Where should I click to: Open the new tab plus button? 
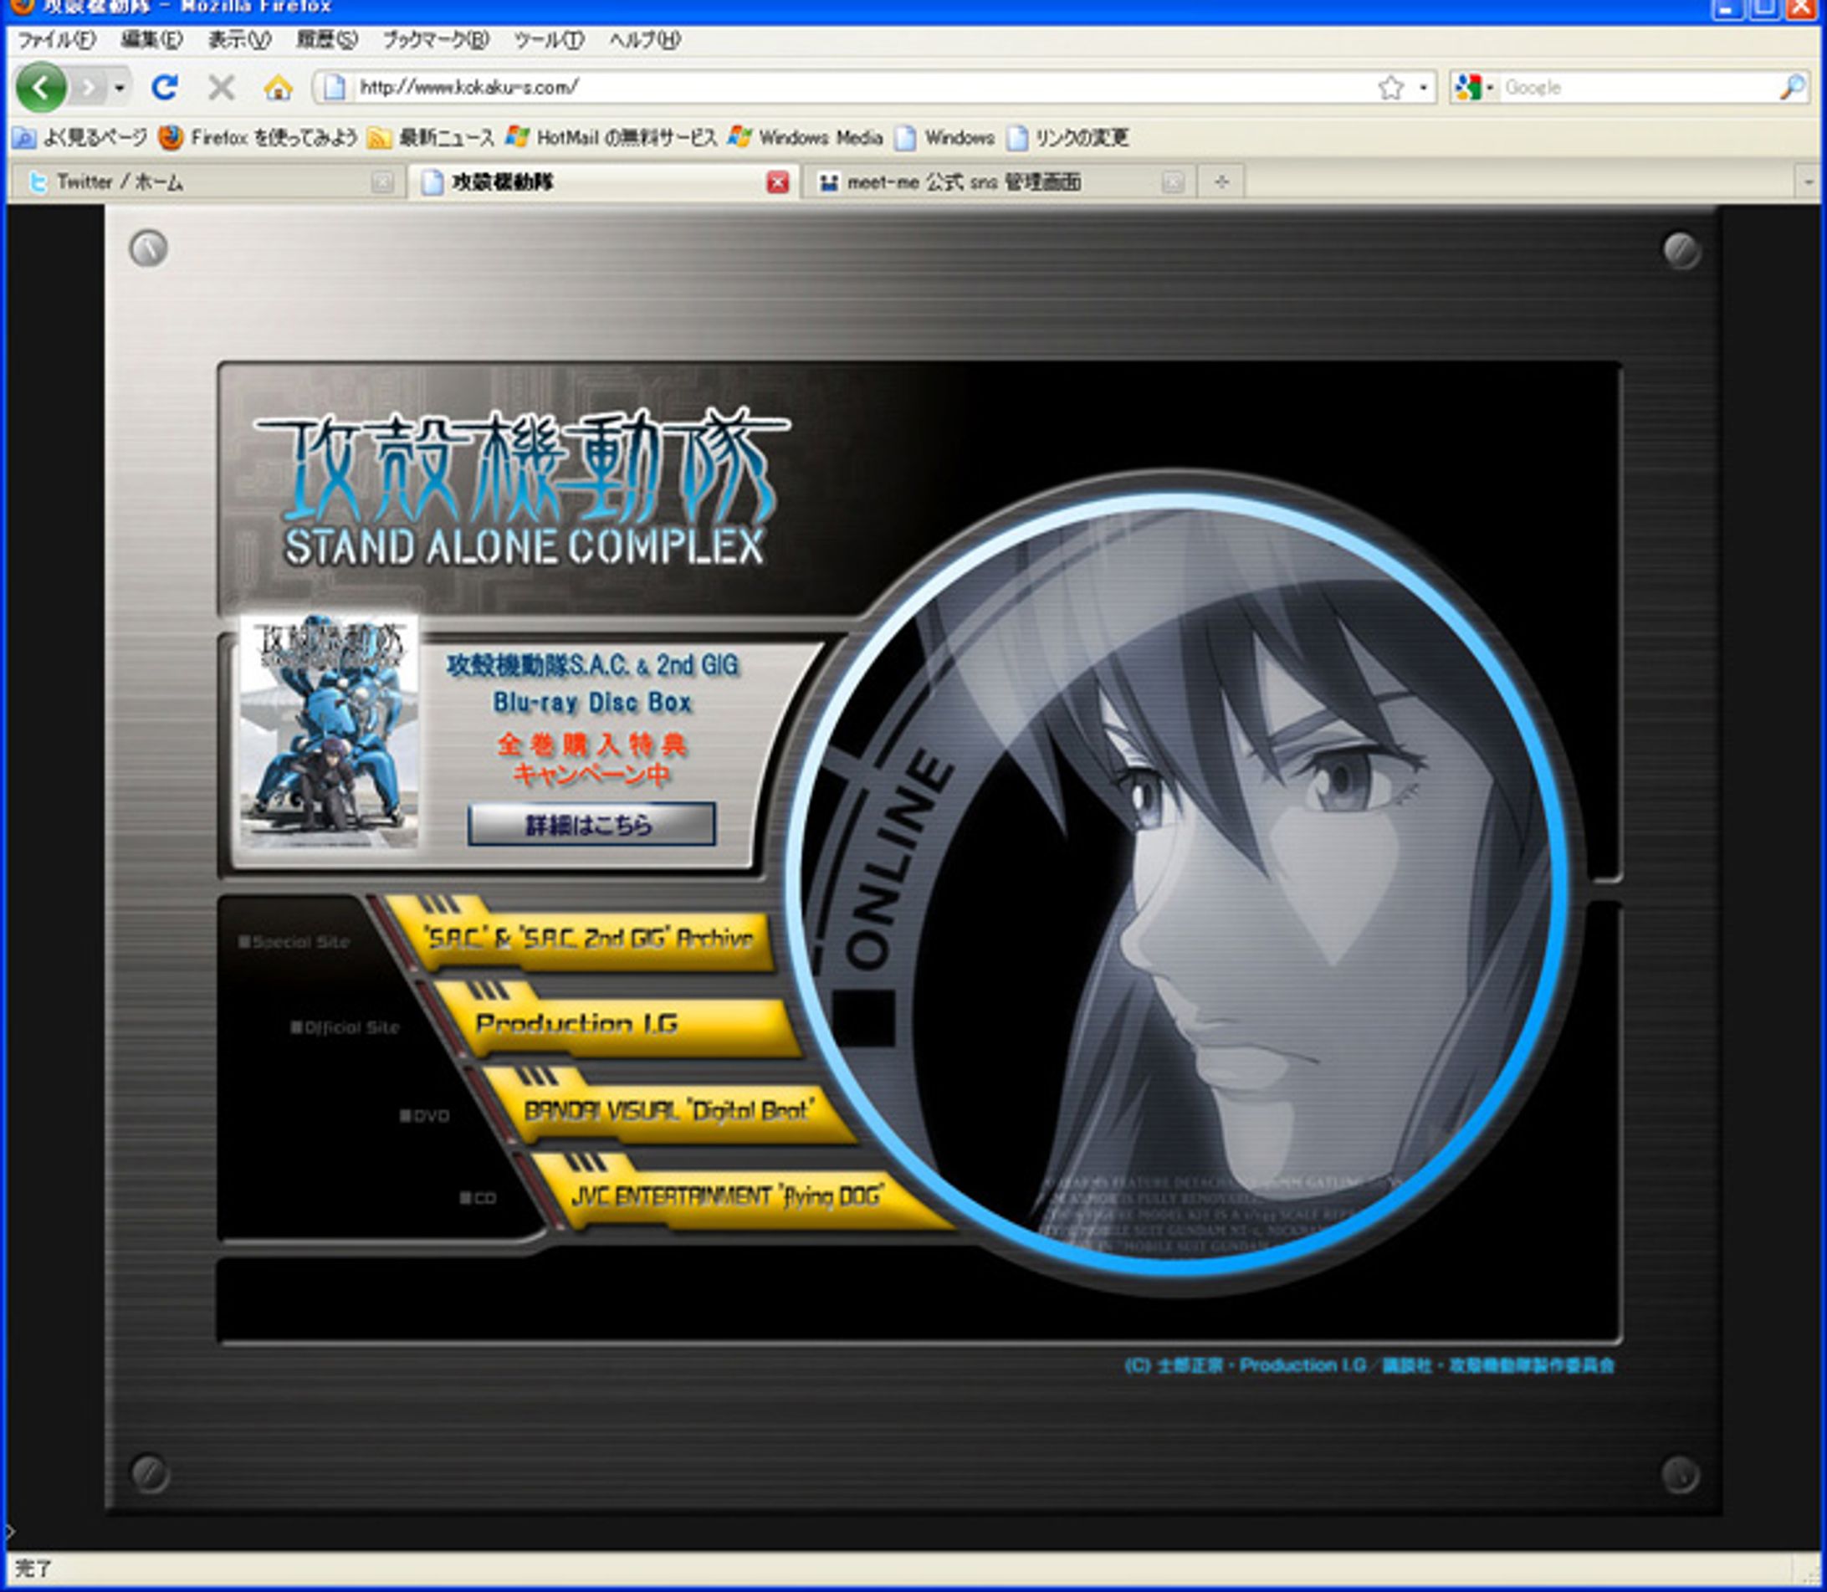(x=1221, y=182)
